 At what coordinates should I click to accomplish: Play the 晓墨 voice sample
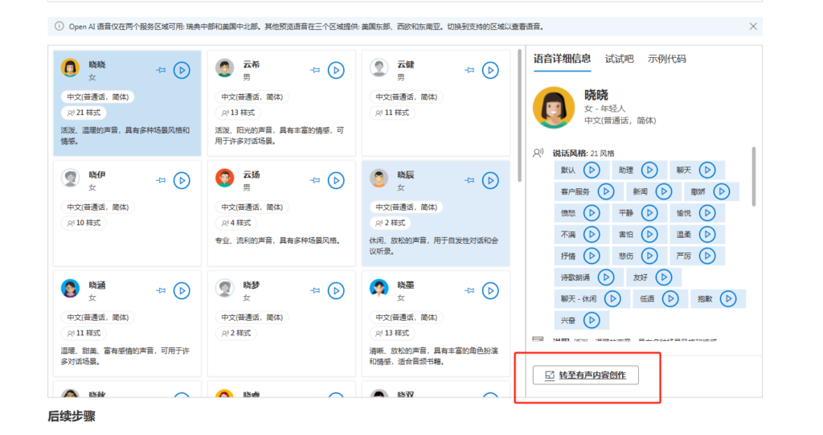tap(490, 290)
